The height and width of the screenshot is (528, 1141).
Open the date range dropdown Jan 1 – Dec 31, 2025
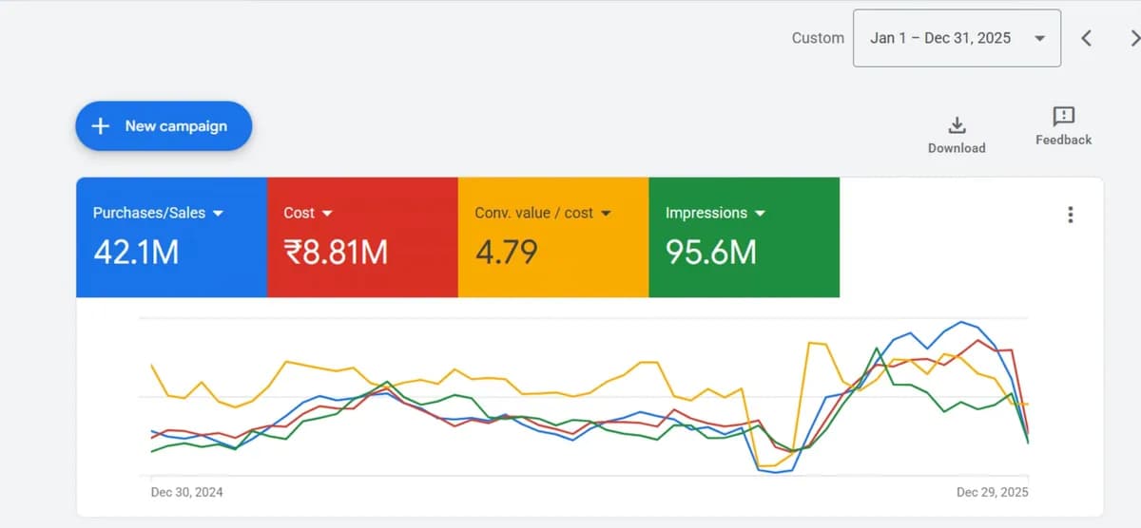(x=957, y=38)
